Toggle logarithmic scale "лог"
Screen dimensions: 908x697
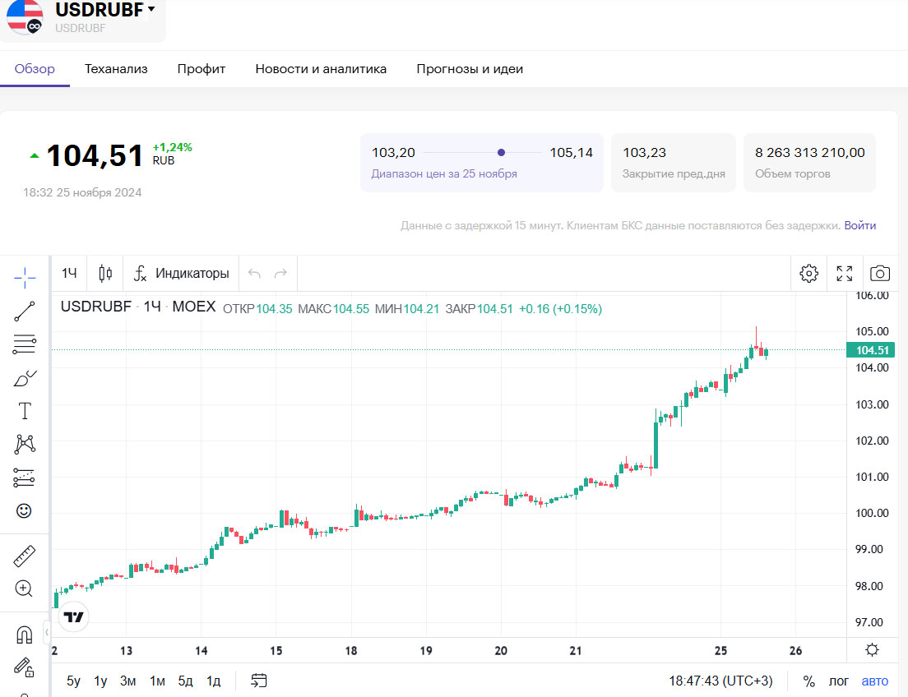coord(839,681)
